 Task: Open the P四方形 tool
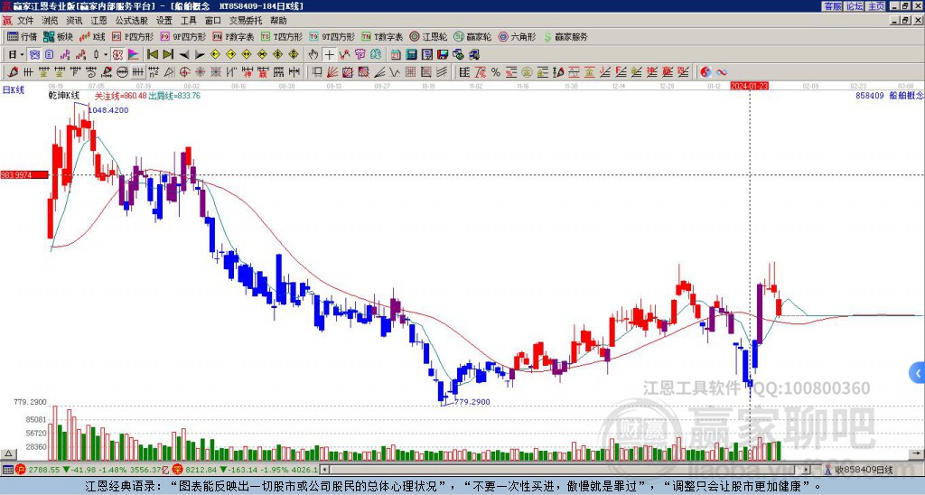tap(133, 36)
